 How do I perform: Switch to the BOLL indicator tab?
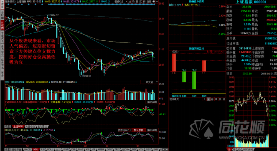pos(50,149)
